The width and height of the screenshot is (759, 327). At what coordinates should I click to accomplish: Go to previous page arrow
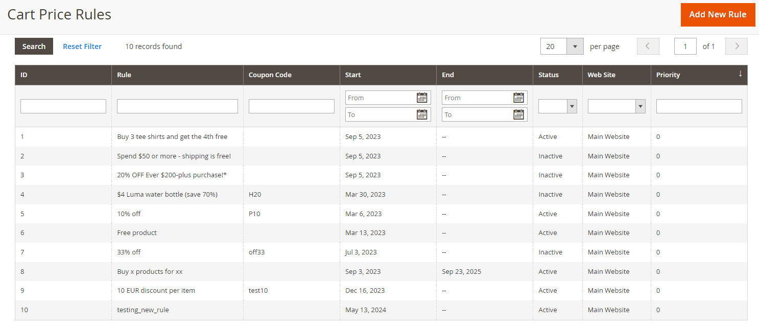pyautogui.click(x=648, y=46)
